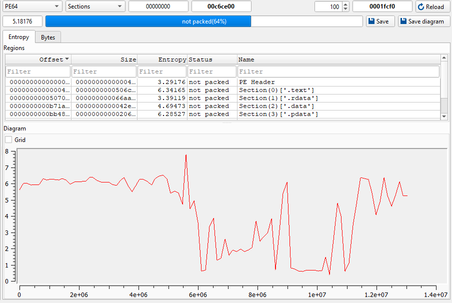Open the Sections mode dropdown

(95, 6)
